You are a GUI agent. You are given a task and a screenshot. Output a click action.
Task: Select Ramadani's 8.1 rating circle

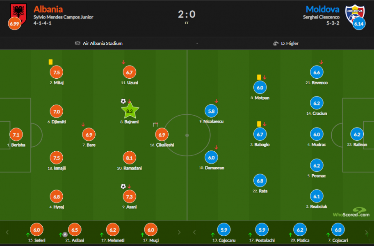[130, 158]
